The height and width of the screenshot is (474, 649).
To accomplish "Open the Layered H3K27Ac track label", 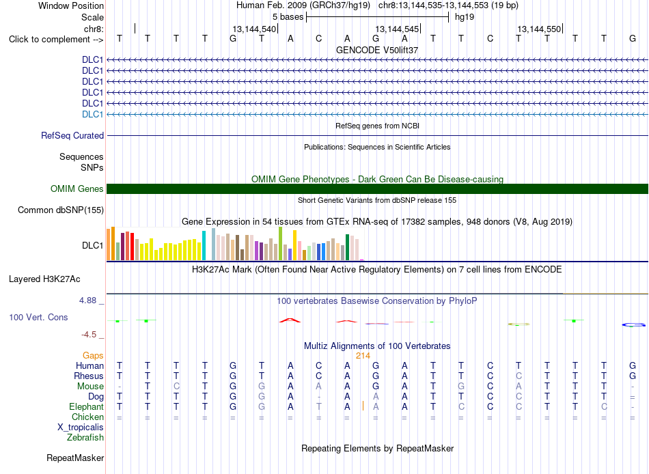I will click(44, 279).
